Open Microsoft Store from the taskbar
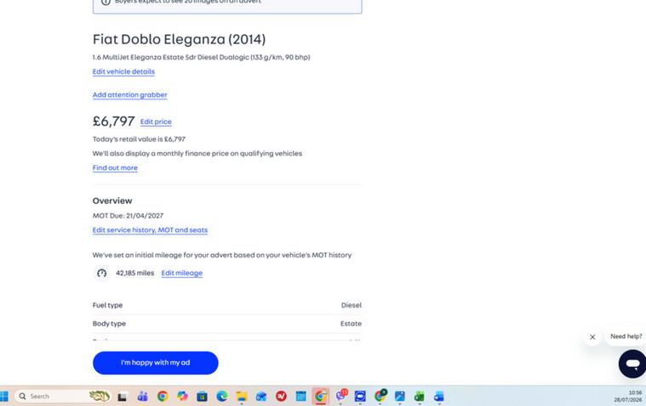The image size is (646, 406). [x=202, y=396]
